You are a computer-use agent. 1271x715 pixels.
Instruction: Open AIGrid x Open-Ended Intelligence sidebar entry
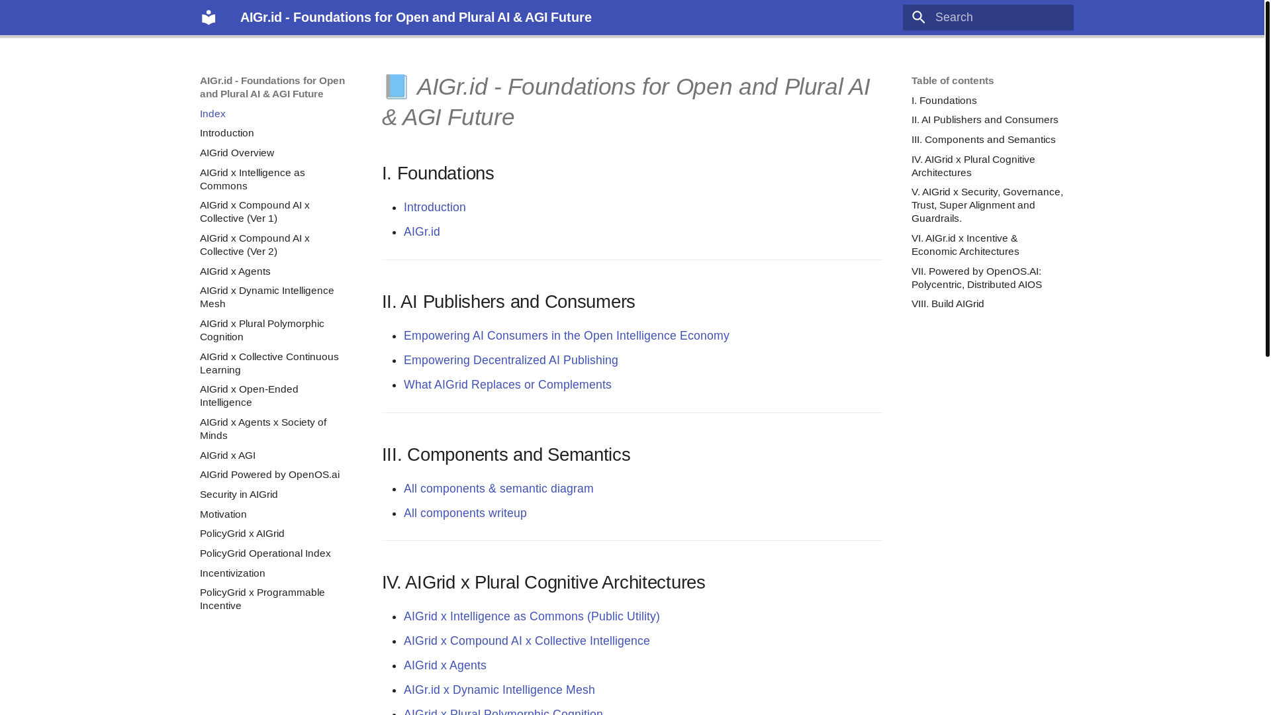[x=249, y=396]
